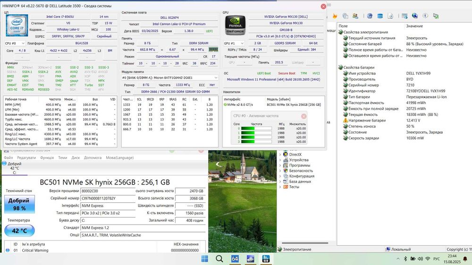Select the Напряжение батареи row
The width and height of the screenshot is (472, 265).
pos(405,120)
